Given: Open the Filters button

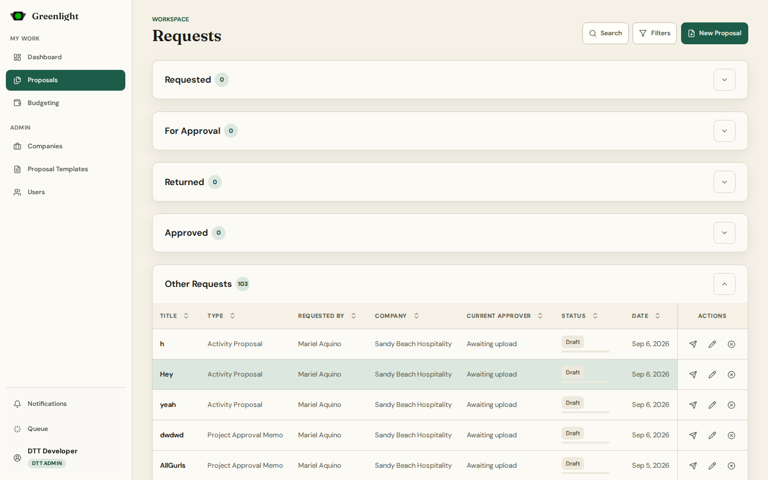Looking at the screenshot, I should coord(654,33).
